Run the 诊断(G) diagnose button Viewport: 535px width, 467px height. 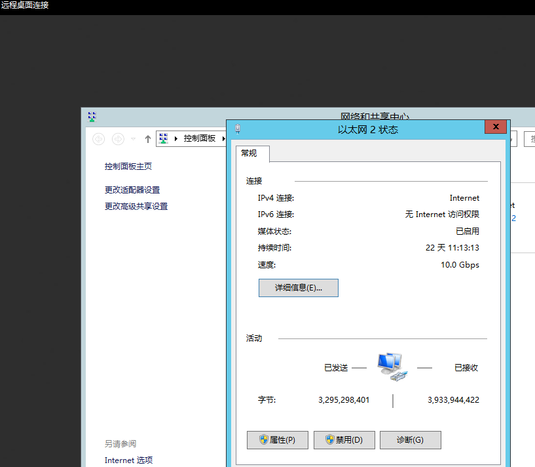tap(410, 440)
